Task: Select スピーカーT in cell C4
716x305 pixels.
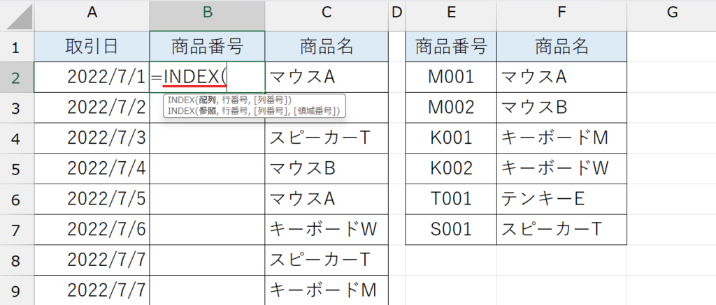Action: 327,139
